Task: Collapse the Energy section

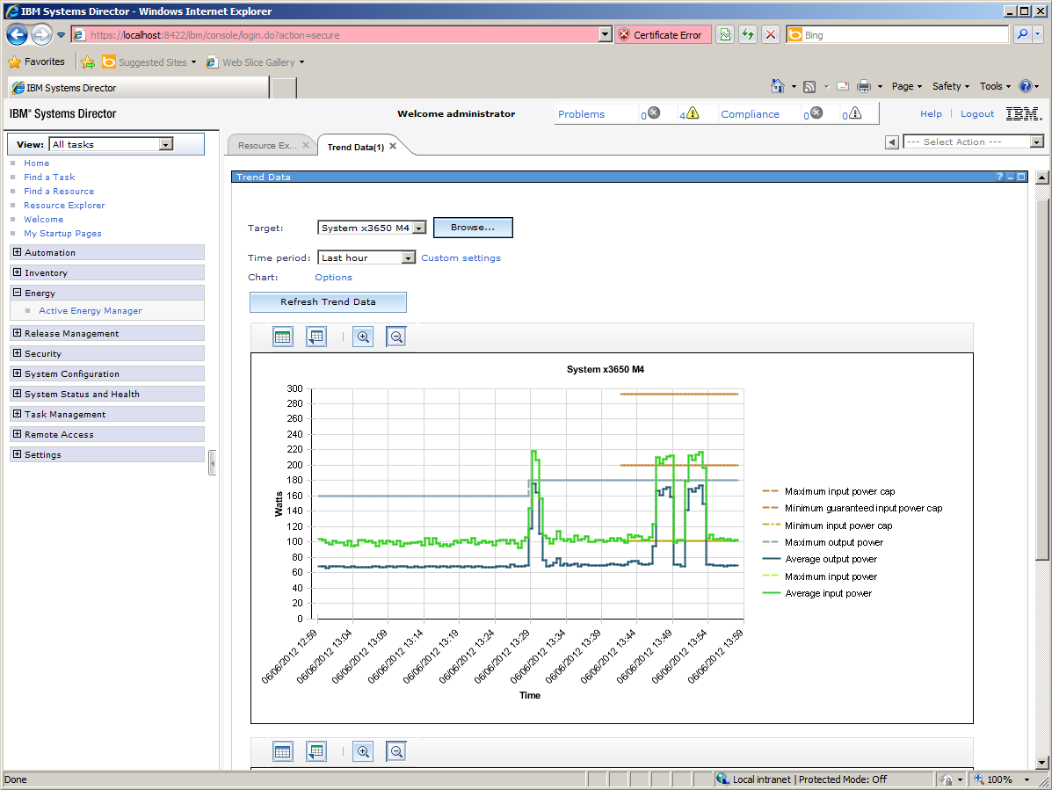Action: [18, 293]
